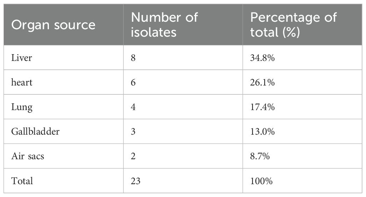Select the heart isolate count '6'

134,82
